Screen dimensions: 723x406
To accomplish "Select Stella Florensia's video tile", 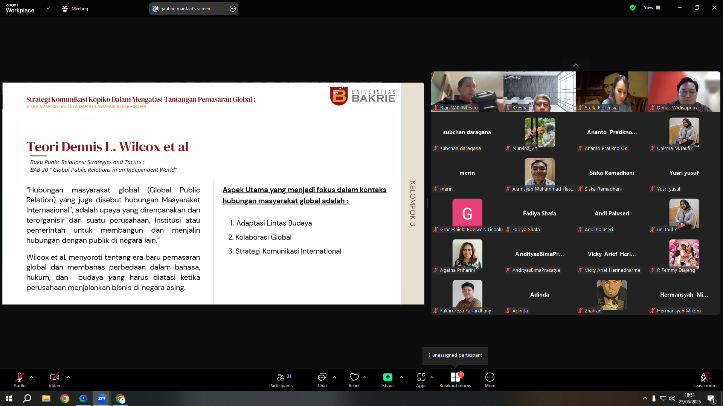I will click(x=612, y=92).
